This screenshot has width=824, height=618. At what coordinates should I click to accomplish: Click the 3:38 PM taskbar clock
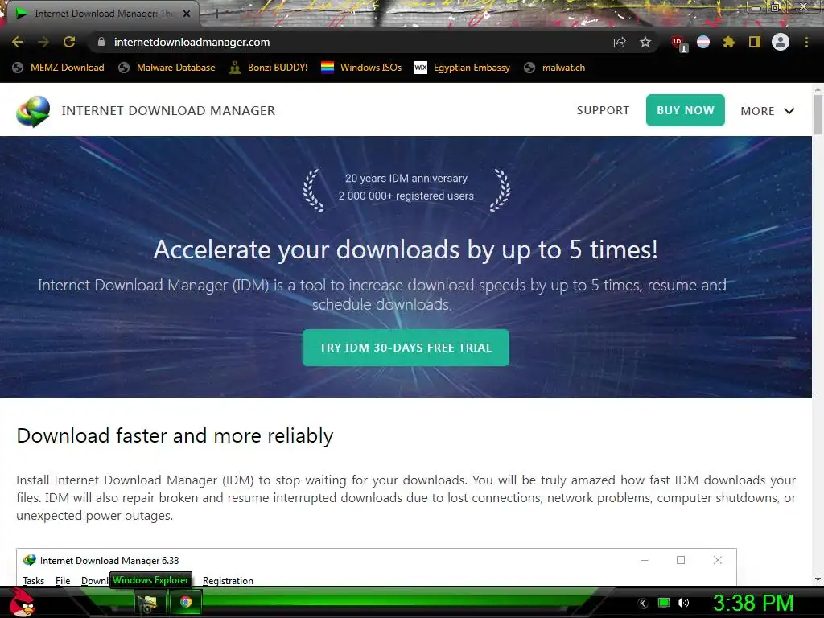[753, 603]
